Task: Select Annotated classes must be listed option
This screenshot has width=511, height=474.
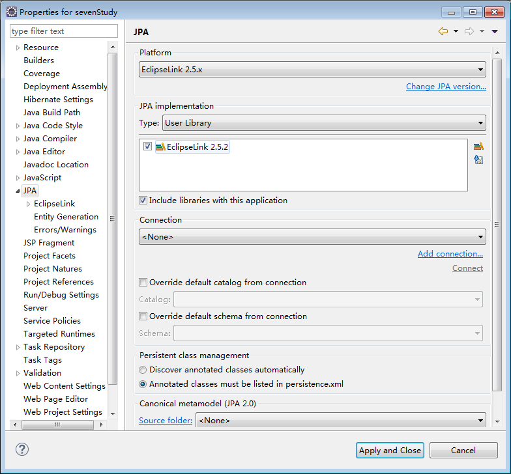Action: click(142, 384)
